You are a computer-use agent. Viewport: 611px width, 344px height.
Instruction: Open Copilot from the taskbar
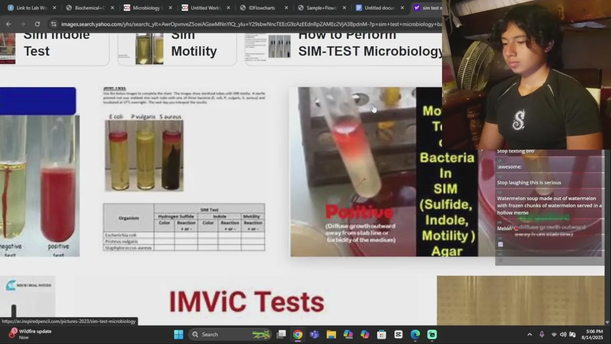tap(365, 334)
